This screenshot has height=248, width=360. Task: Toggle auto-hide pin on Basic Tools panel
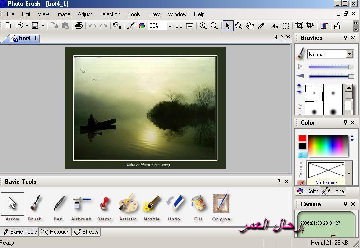tap(279, 182)
